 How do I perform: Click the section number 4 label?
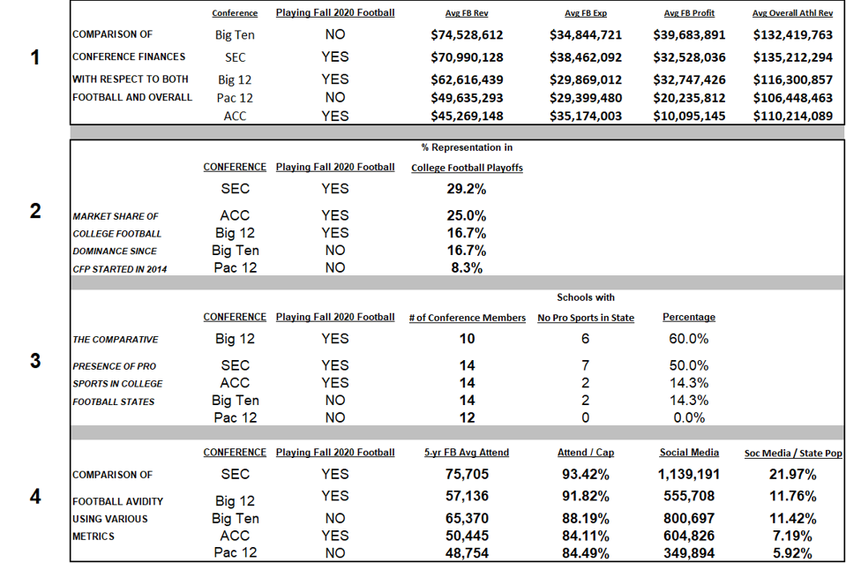(35, 497)
